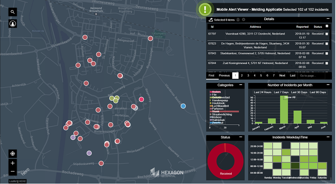Viewport: 336px width, 184px height.
Task: Zoom out the map with minus
Action: pos(13,172)
